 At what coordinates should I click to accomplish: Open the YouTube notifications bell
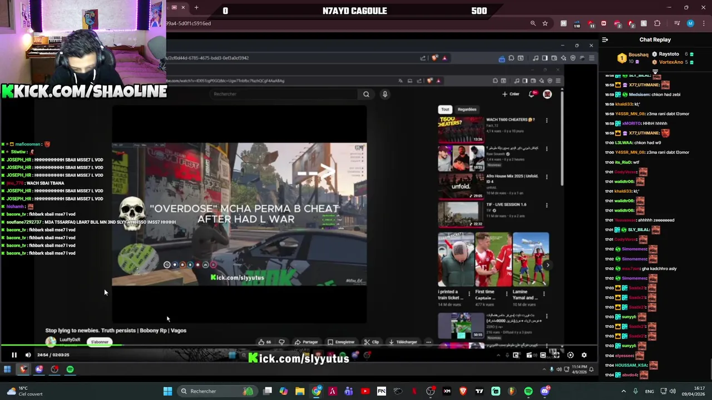[x=532, y=94]
